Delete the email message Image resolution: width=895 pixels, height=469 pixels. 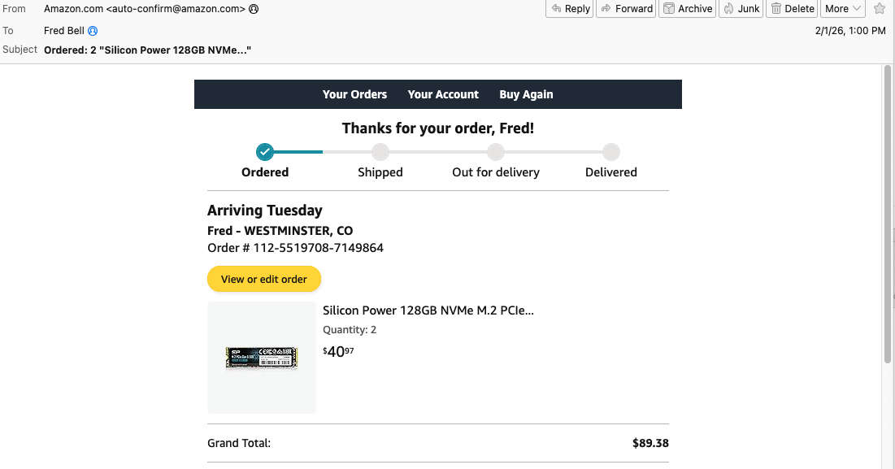tap(792, 9)
